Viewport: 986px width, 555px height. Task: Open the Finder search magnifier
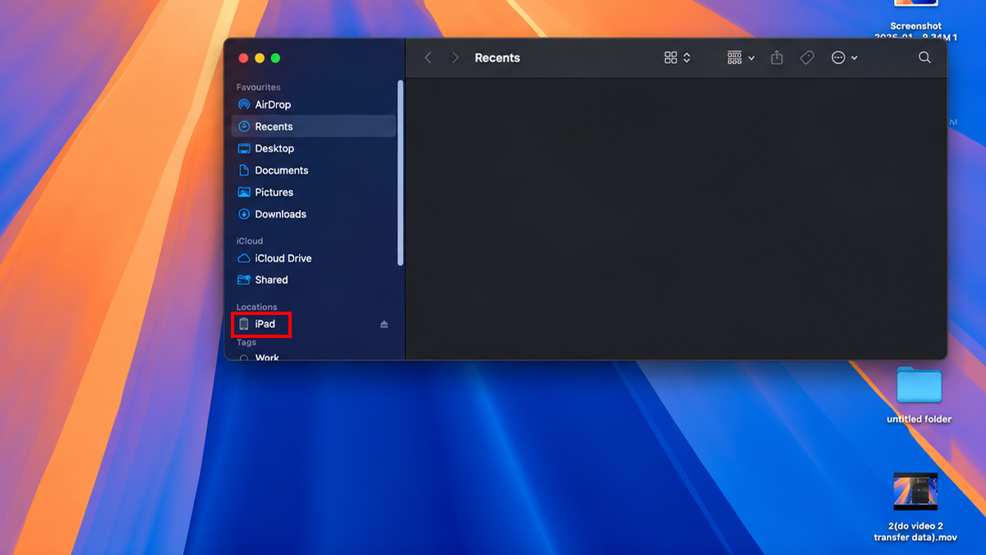tap(924, 58)
